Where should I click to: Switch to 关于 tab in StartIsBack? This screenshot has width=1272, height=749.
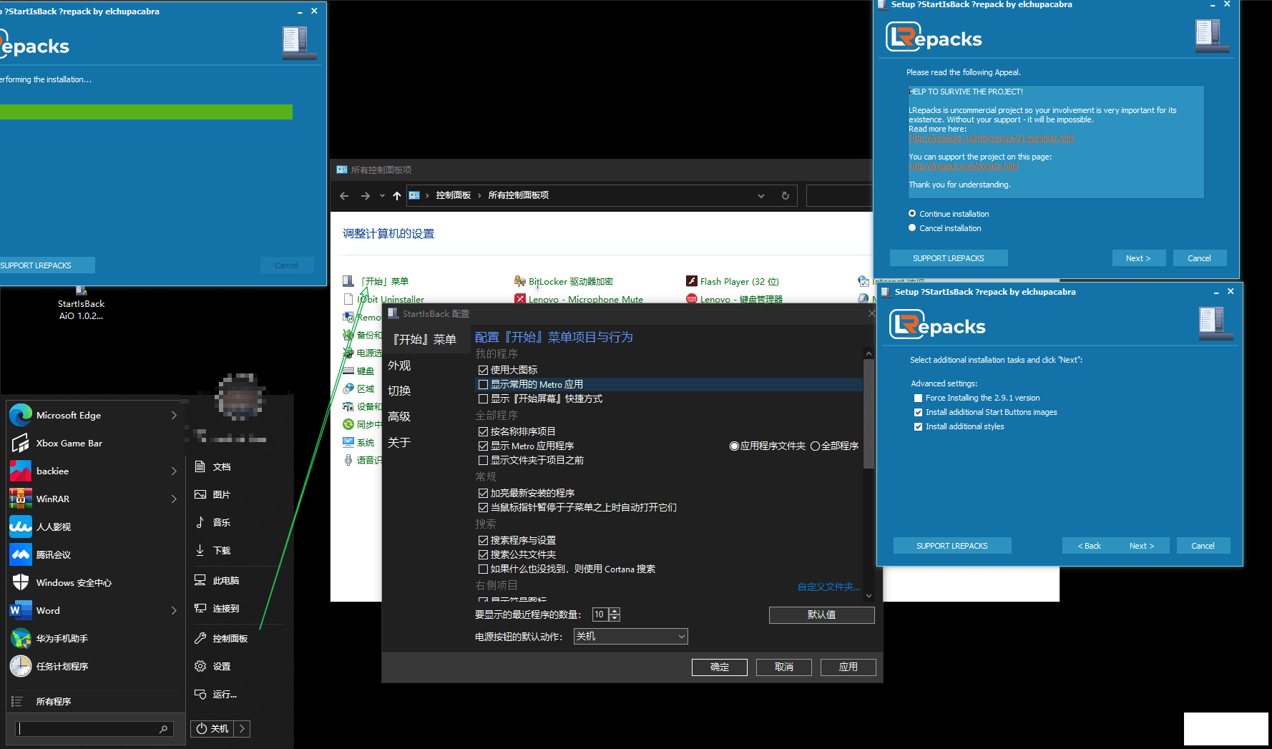399,442
